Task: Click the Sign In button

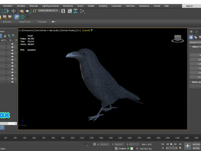Action: (189, 6)
